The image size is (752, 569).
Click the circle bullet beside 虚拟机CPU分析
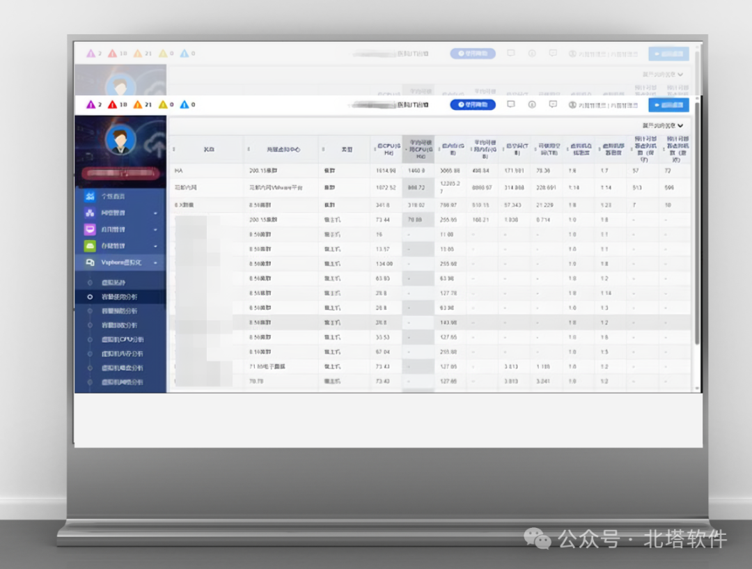click(90, 340)
